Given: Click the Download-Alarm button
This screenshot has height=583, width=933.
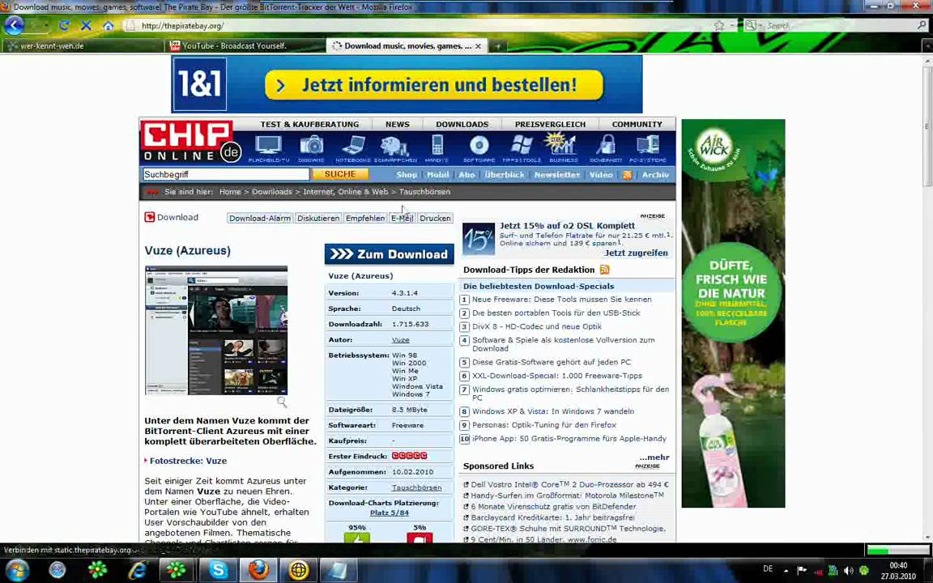Looking at the screenshot, I should 259,219.
